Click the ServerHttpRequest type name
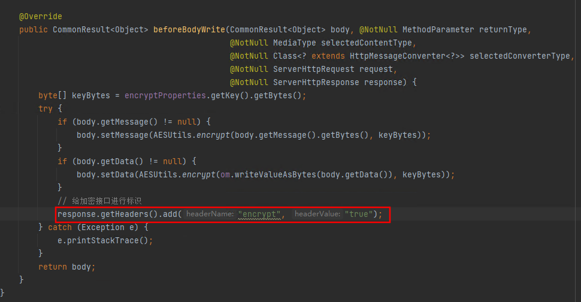This screenshot has height=302, width=581. point(314,70)
